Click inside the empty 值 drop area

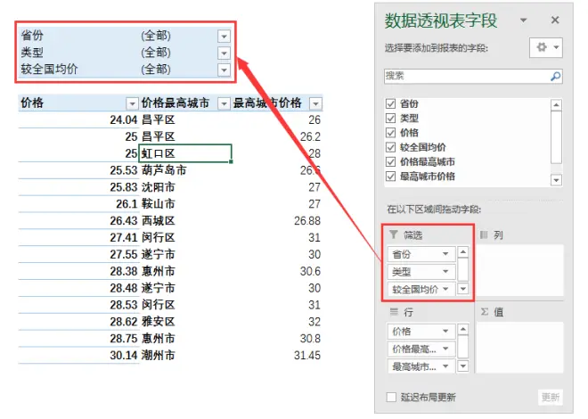coord(519,348)
